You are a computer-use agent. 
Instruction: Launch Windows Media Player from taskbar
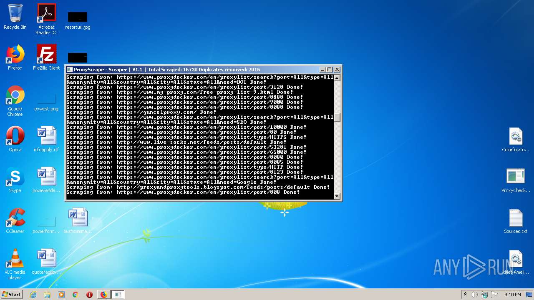pos(61,295)
